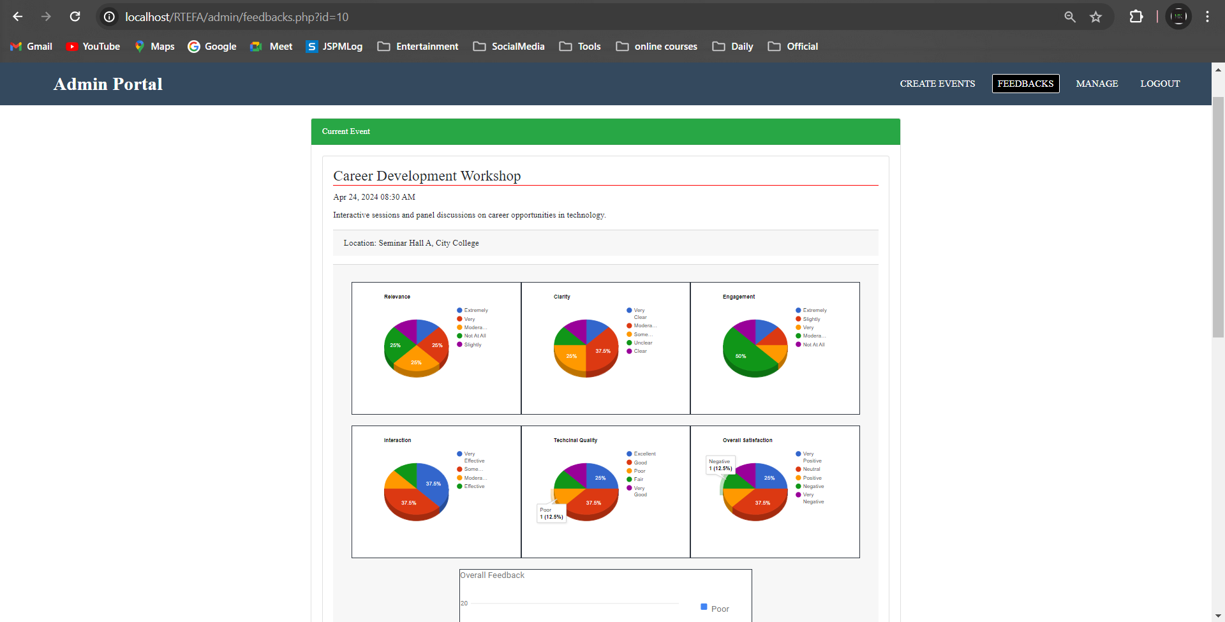Screen dimensions: 1225x622
Task: Open the YouTube bookmark
Action: pos(93,47)
